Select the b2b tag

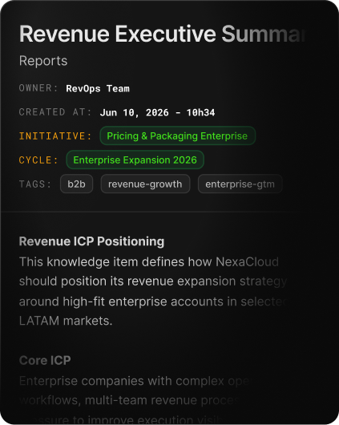click(x=76, y=184)
